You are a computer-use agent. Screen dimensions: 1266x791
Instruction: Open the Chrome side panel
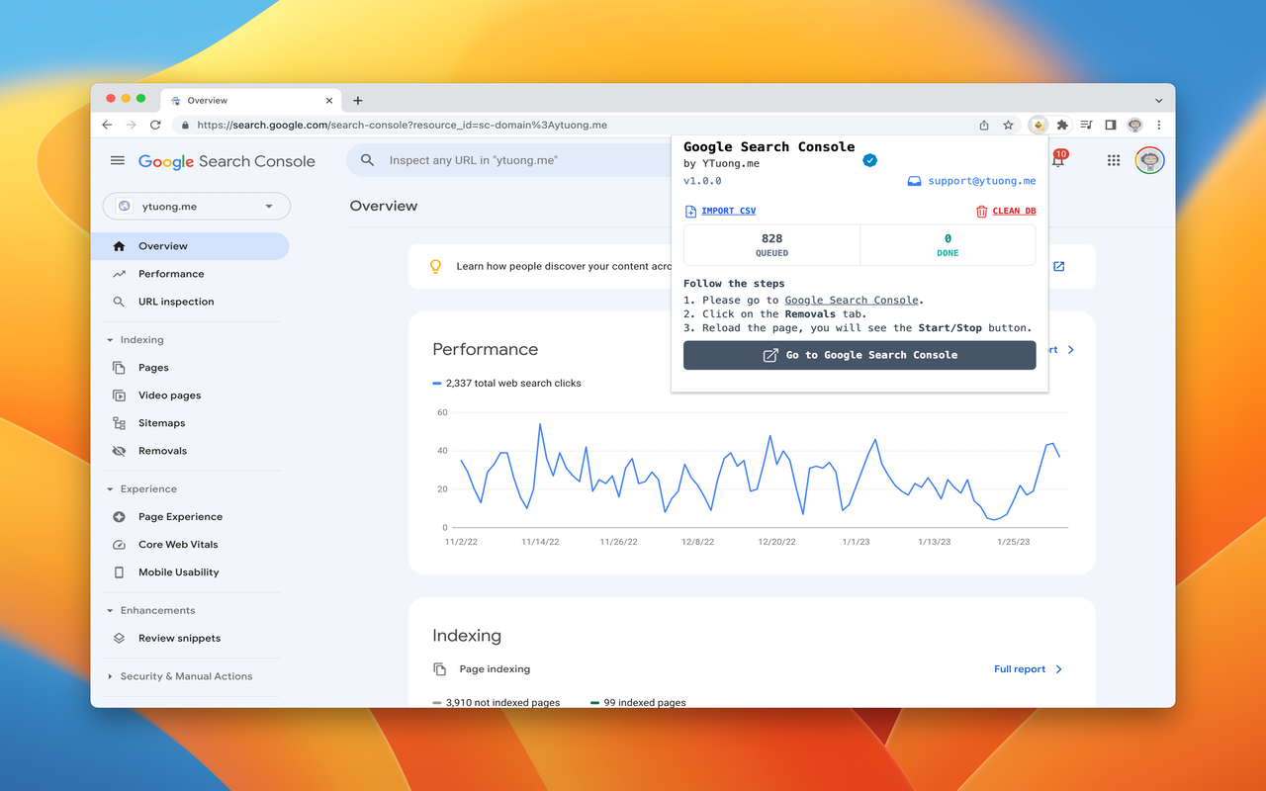[1111, 126]
